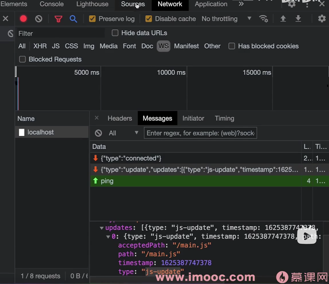Viewport: 329px width, 284px height.
Task: Filter requests by Manifest
Action: coord(186,46)
